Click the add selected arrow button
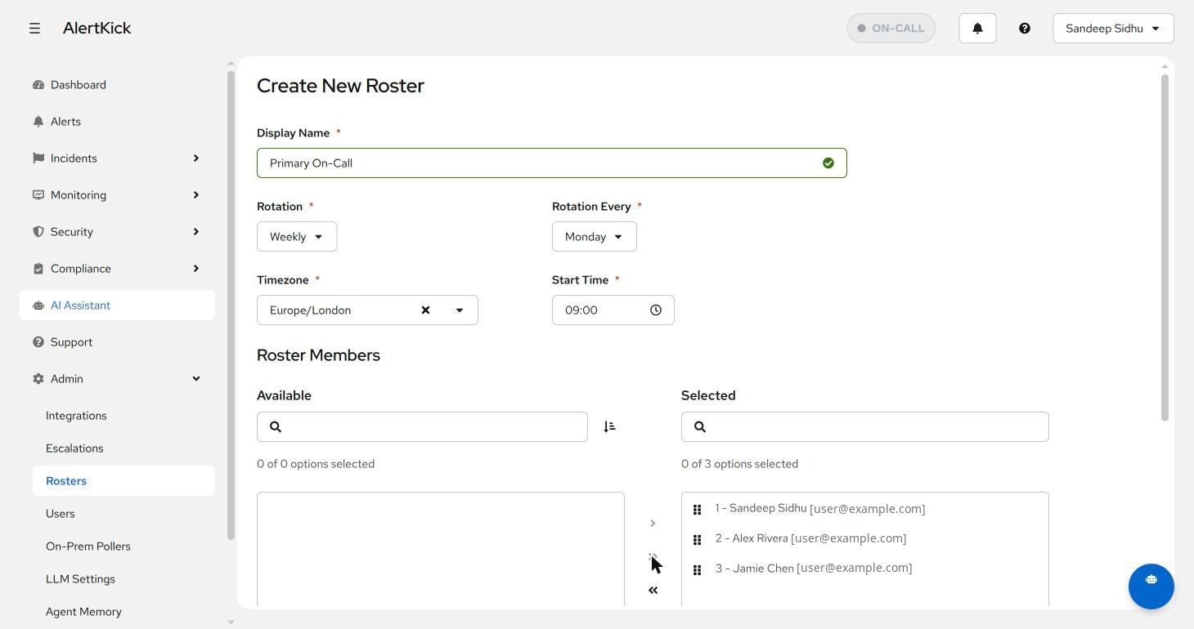 tap(653, 523)
